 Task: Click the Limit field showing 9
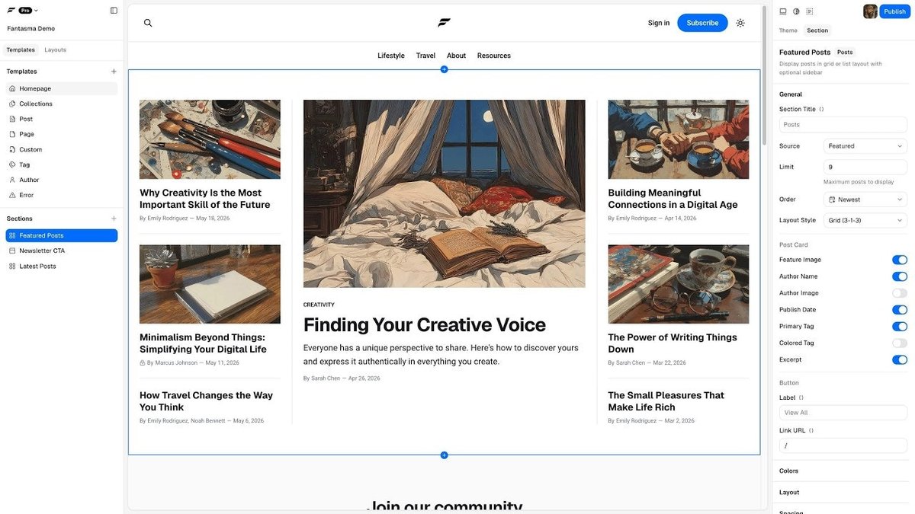tap(865, 167)
